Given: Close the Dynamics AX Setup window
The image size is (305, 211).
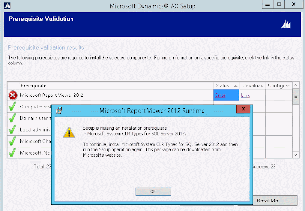Looking at the screenshot, I should point(294,4).
